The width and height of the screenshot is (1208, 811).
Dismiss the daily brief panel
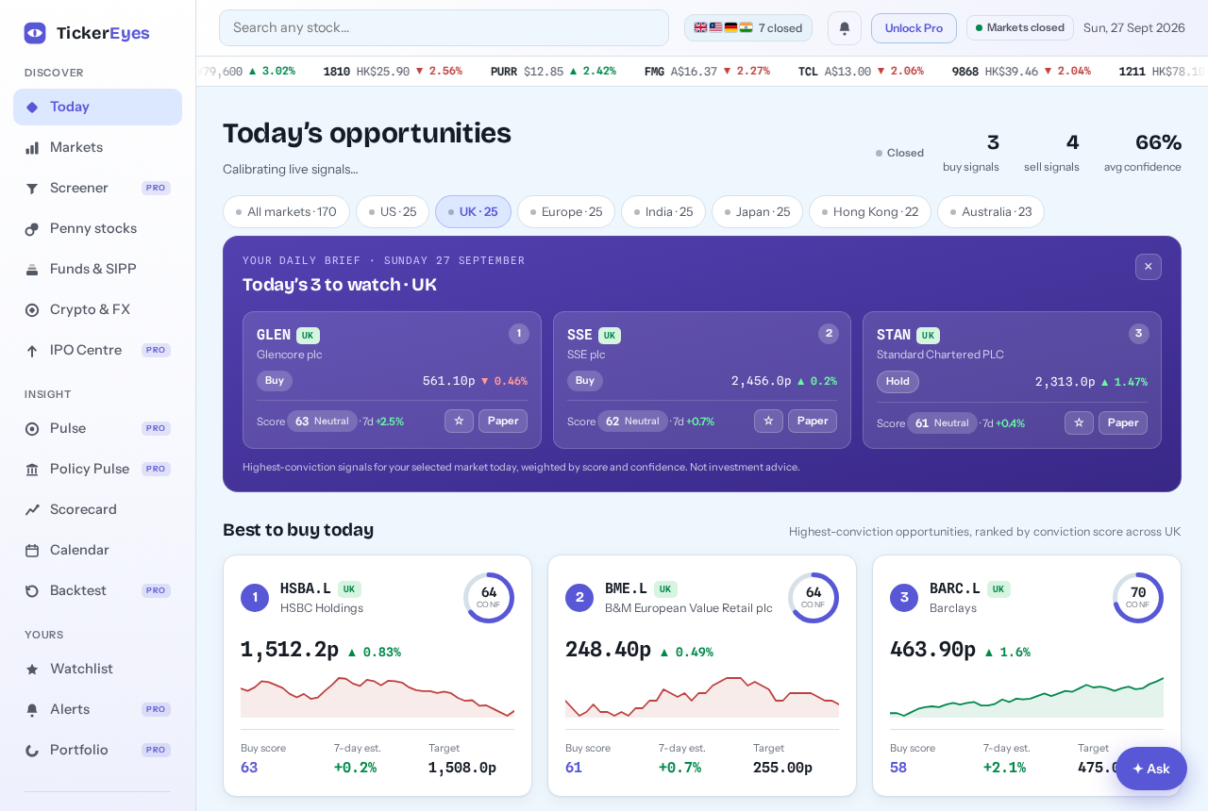pyautogui.click(x=1149, y=267)
